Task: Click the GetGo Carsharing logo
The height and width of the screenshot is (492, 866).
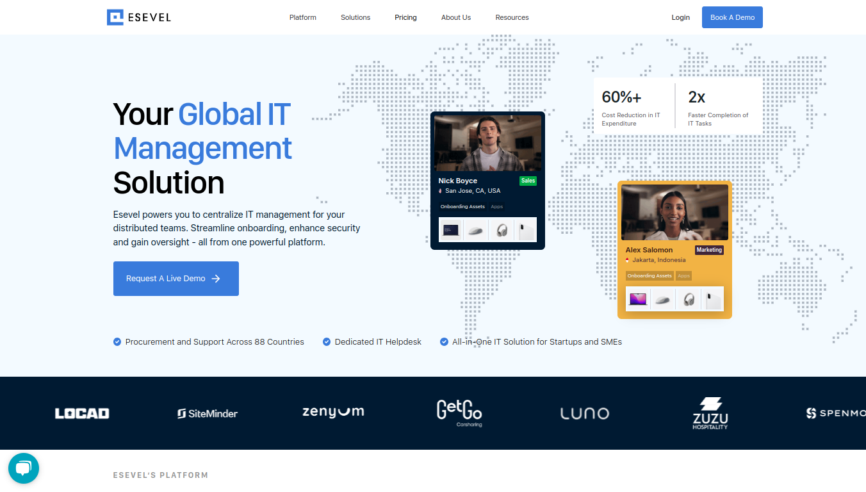Action: coord(459,413)
